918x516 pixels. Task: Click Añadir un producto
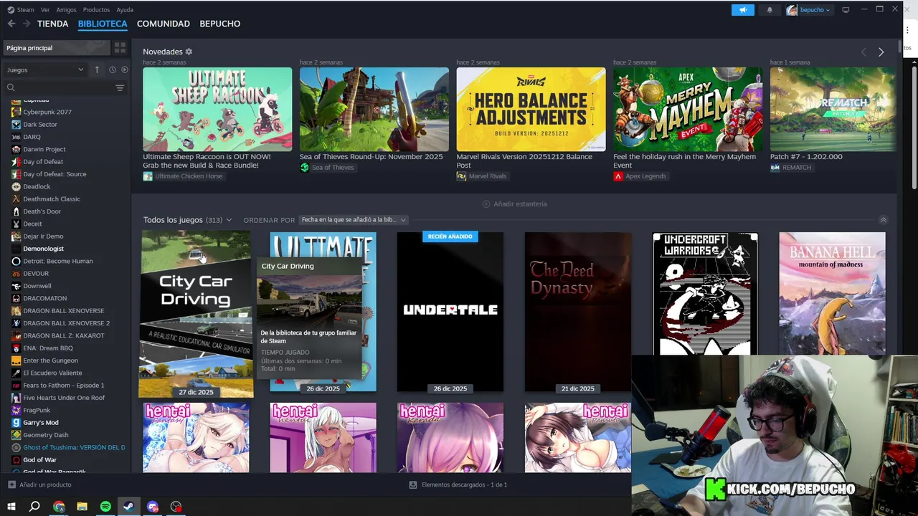[x=45, y=484]
